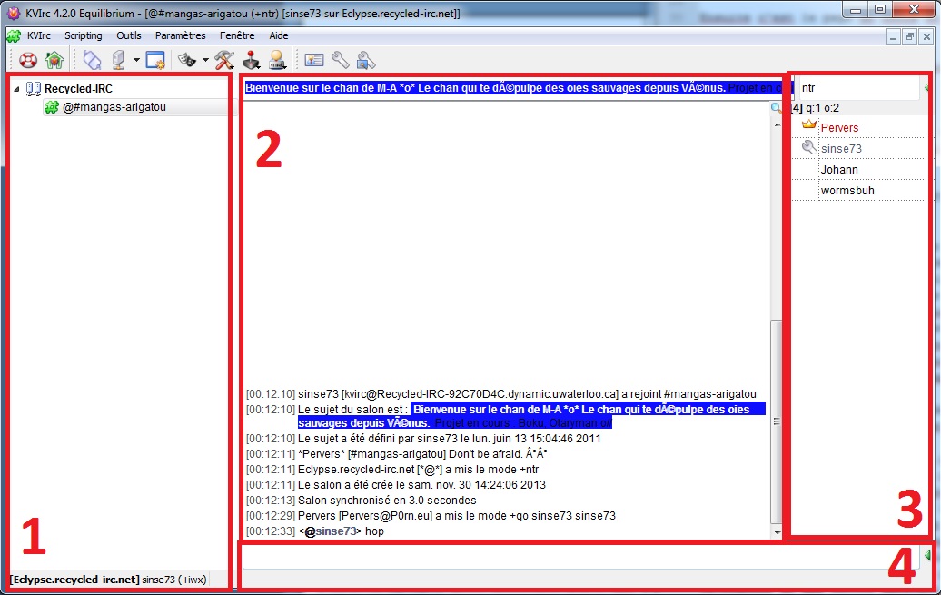Click the rubber stamp toolbar icon
The image size is (941, 595).
click(277, 61)
